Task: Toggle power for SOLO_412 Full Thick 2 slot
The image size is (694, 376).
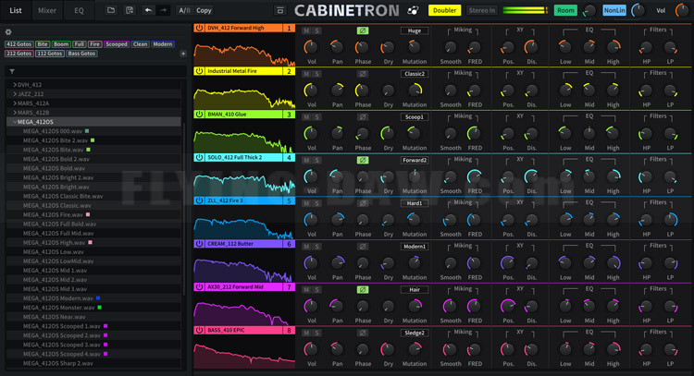Action: pyautogui.click(x=199, y=157)
